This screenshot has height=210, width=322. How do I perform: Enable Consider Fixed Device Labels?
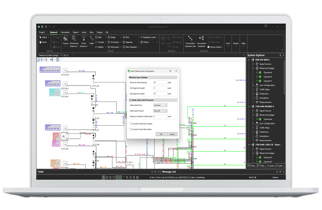131,124
